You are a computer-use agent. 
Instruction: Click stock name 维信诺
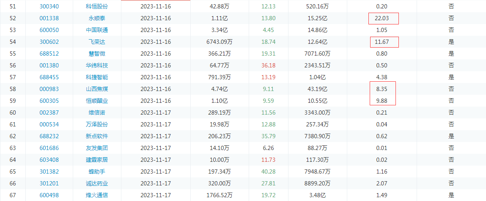(97, 113)
